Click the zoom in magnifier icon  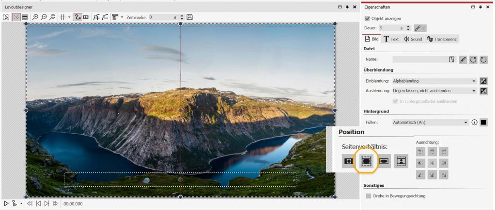(35, 17)
